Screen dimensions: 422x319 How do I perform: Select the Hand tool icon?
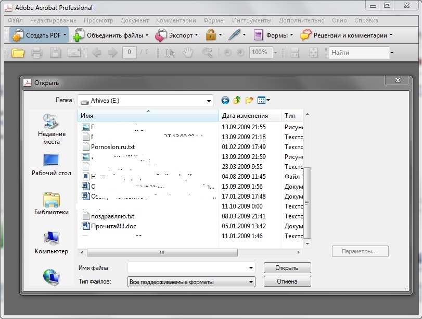[188, 52]
